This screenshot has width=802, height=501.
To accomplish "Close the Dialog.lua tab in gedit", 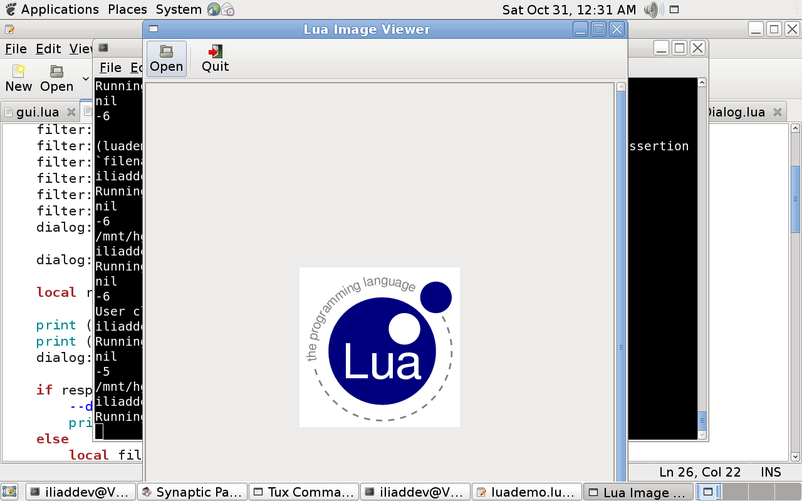I will 778,112.
